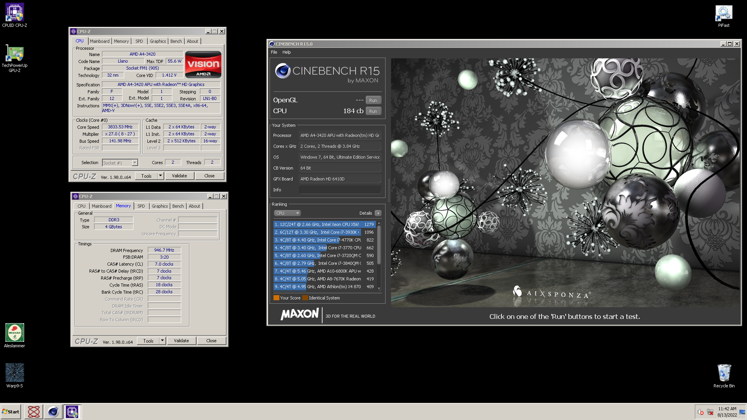Open the Memory tab in upper CPU-Z

pos(121,41)
